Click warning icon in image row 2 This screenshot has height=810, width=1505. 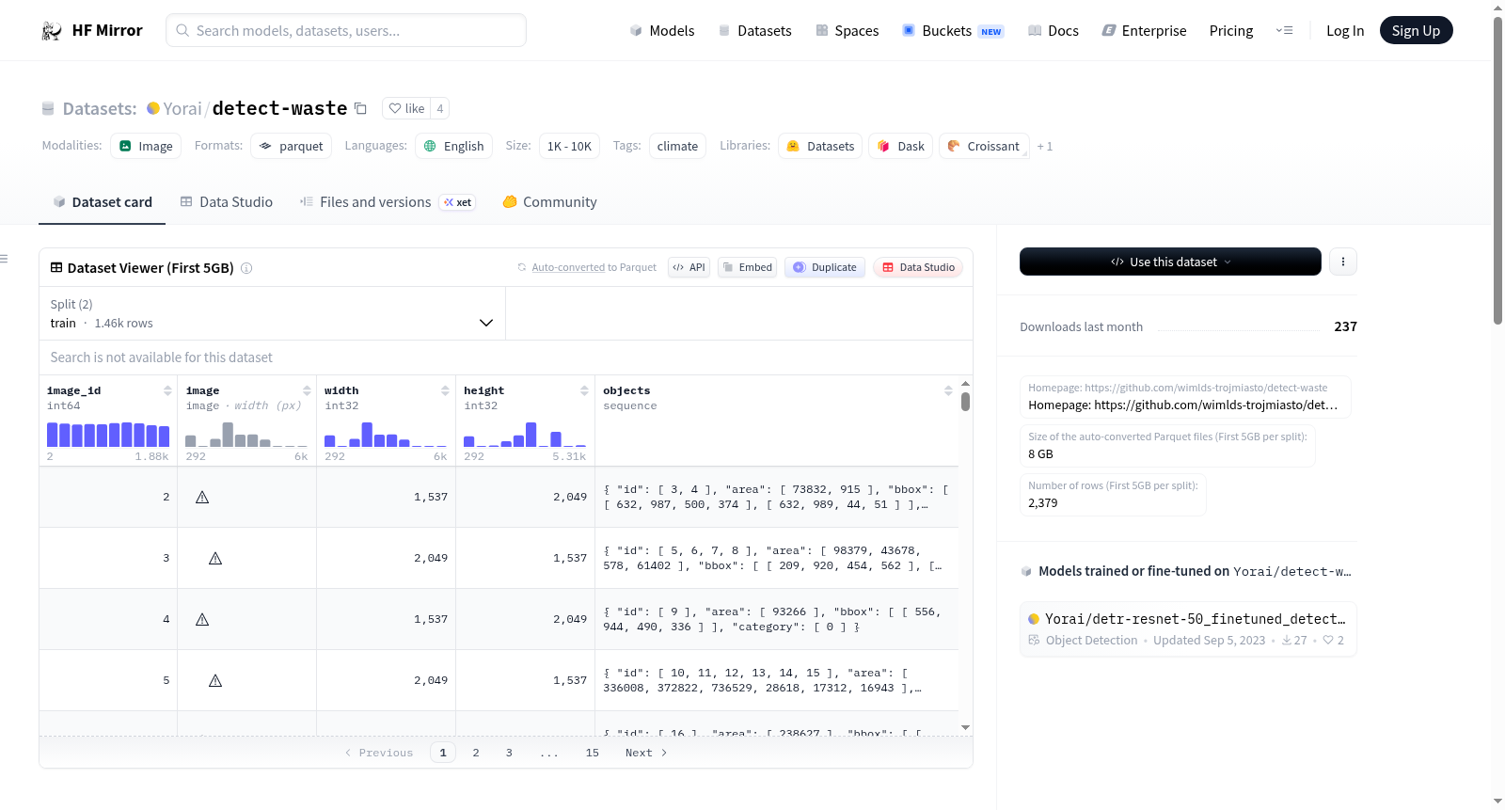point(202,497)
